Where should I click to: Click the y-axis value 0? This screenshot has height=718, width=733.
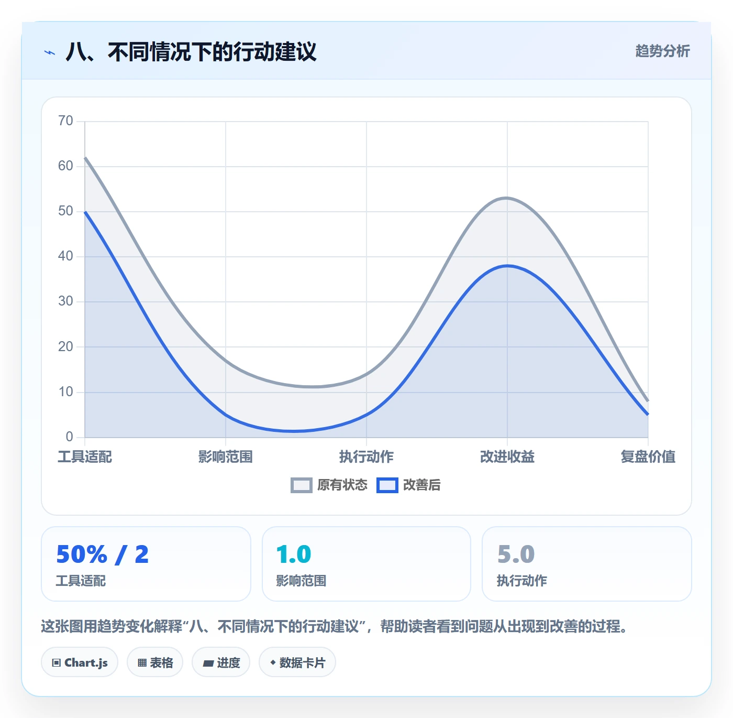[69, 437]
